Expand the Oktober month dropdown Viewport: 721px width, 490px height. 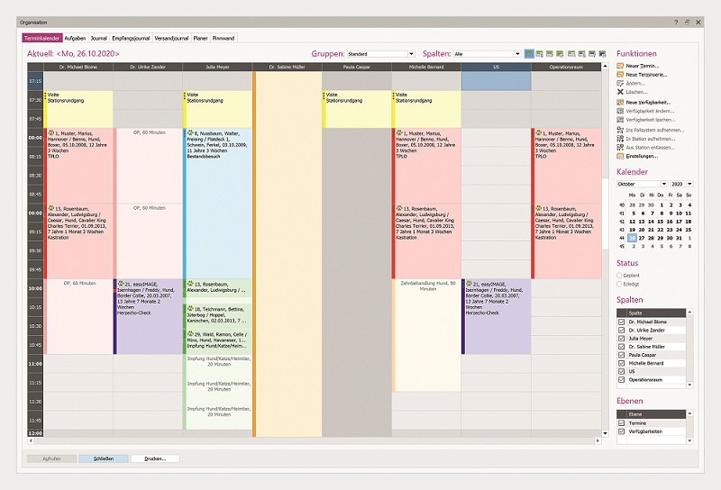click(x=664, y=184)
